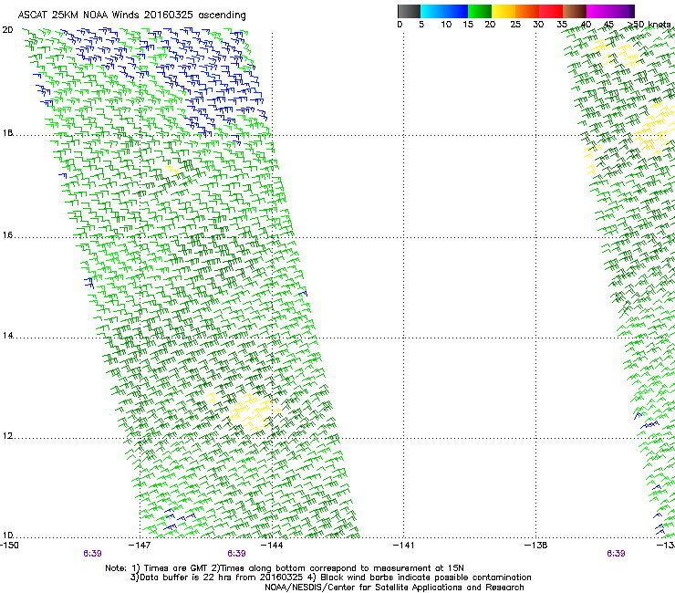Screen dimensions: 675x593
Task: Click the latitude axis label '10'
Action: 7,536
